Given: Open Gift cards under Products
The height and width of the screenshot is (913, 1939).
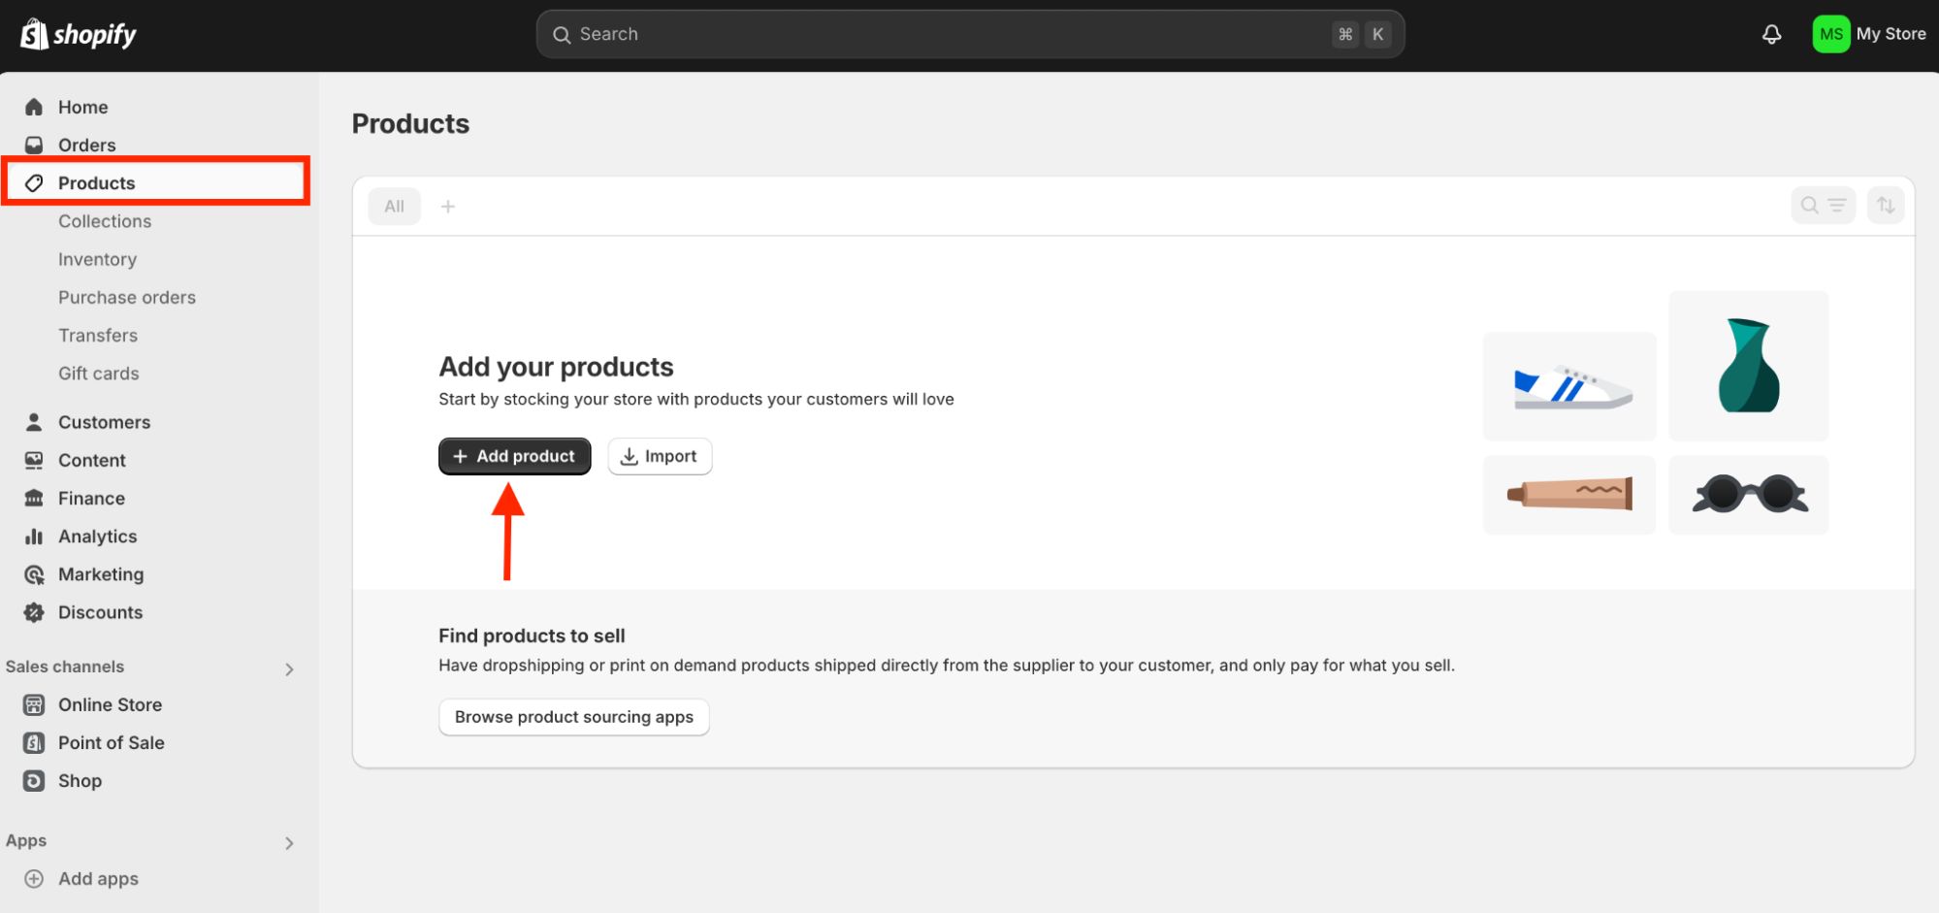Looking at the screenshot, I should pyautogui.click(x=99, y=373).
